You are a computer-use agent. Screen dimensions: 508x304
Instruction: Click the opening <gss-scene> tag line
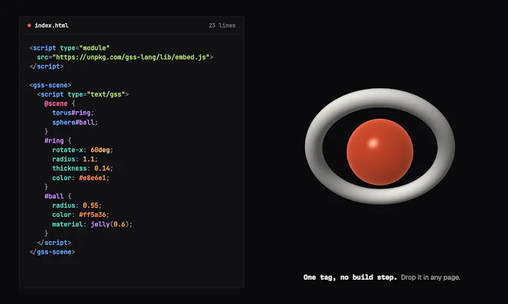point(50,85)
